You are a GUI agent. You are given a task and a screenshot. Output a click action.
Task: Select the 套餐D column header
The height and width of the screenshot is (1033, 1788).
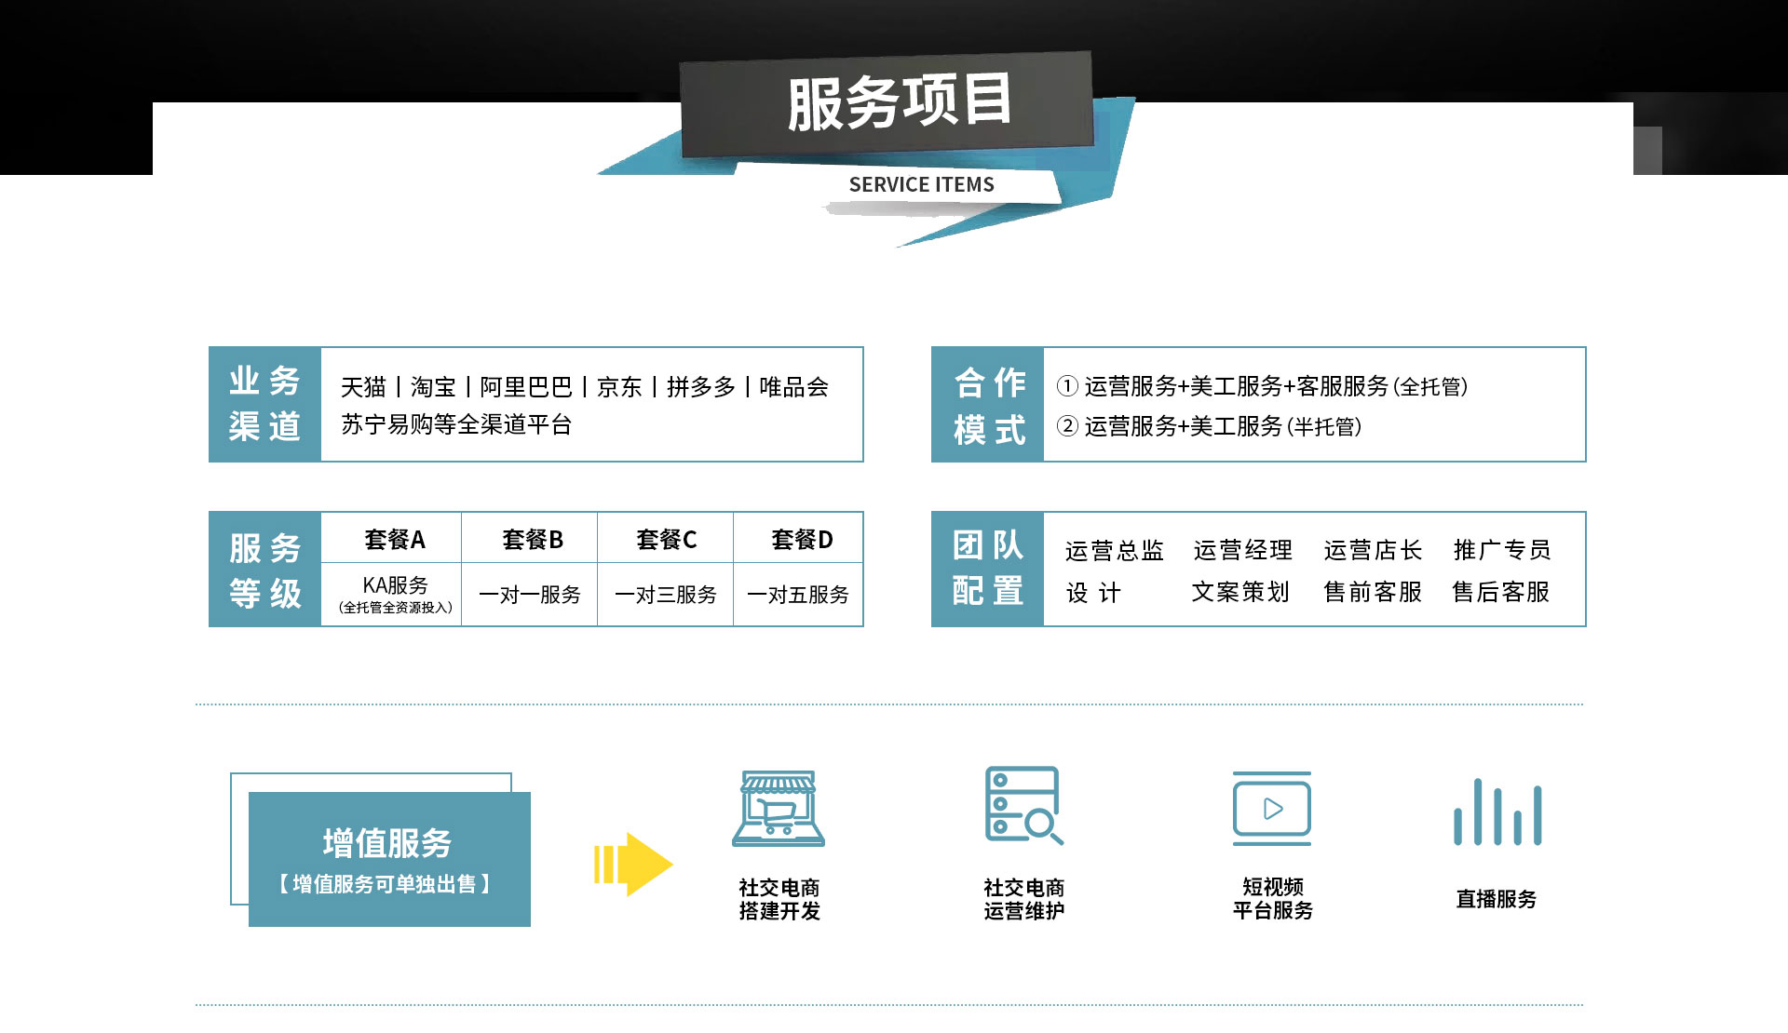[x=801, y=539]
